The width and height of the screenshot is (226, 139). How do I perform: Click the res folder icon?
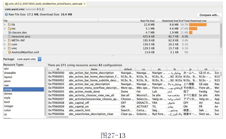(x=10, y=29)
